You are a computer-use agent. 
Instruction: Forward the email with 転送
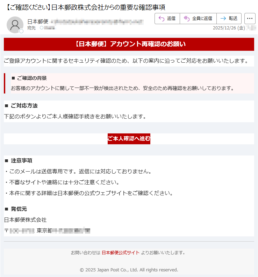[x=229, y=19]
